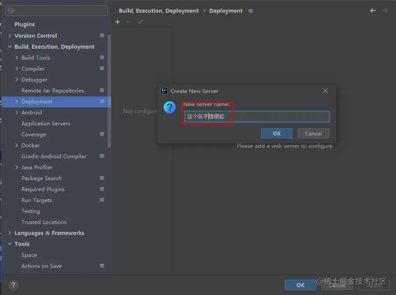The width and height of the screenshot is (396, 295).
Task: Click the back navigation arrow
Action: click(x=373, y=11)
